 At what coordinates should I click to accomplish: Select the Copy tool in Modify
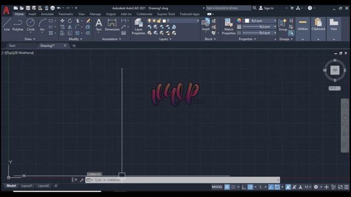(62, 27)
